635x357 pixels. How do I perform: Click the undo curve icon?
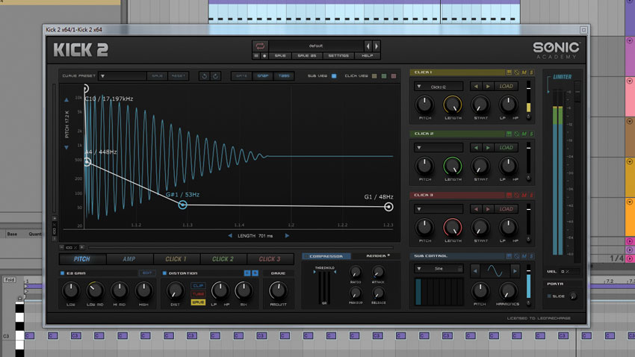coord(205,76)
